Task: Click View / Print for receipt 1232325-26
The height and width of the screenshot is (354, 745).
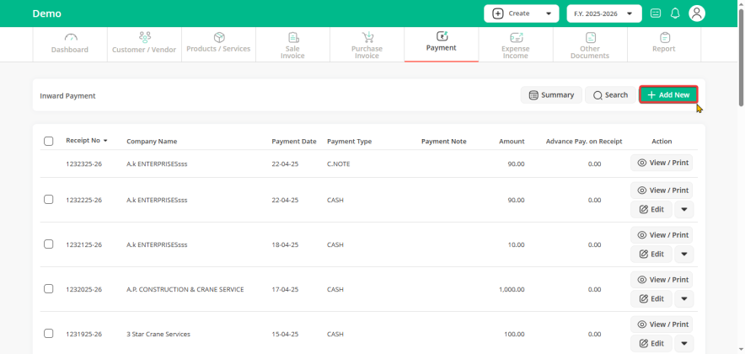Action: point(662,163)
